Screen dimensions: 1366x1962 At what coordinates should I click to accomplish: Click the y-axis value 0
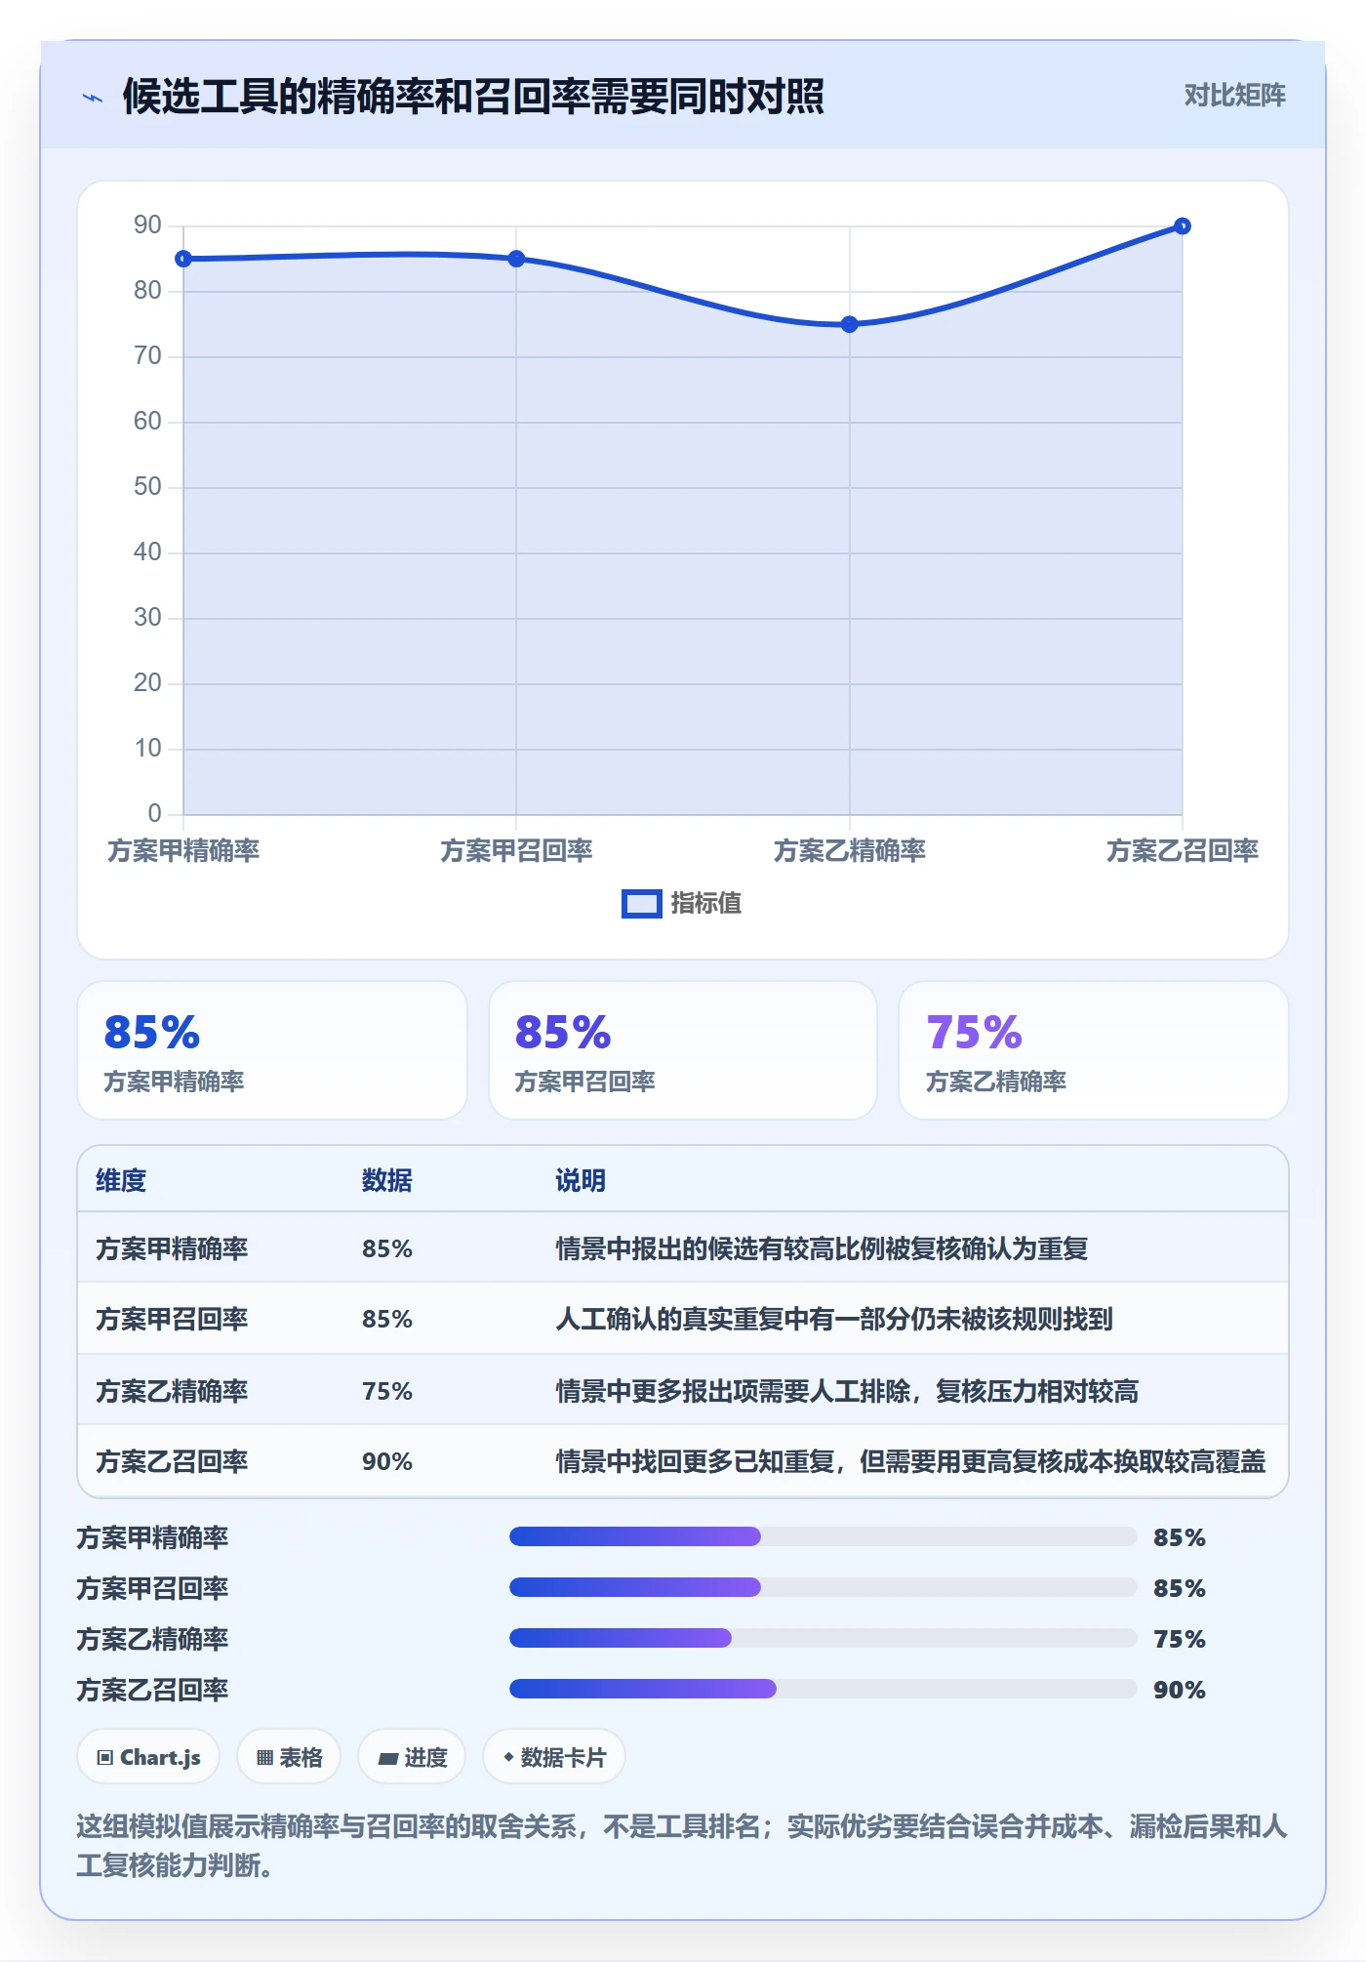(154, 814)
